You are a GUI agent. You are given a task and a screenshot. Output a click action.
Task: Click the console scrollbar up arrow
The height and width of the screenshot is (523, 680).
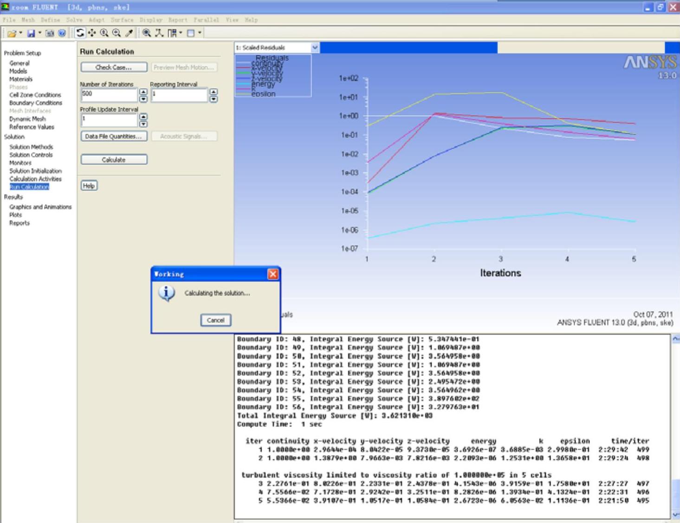[x=676, y=339]
